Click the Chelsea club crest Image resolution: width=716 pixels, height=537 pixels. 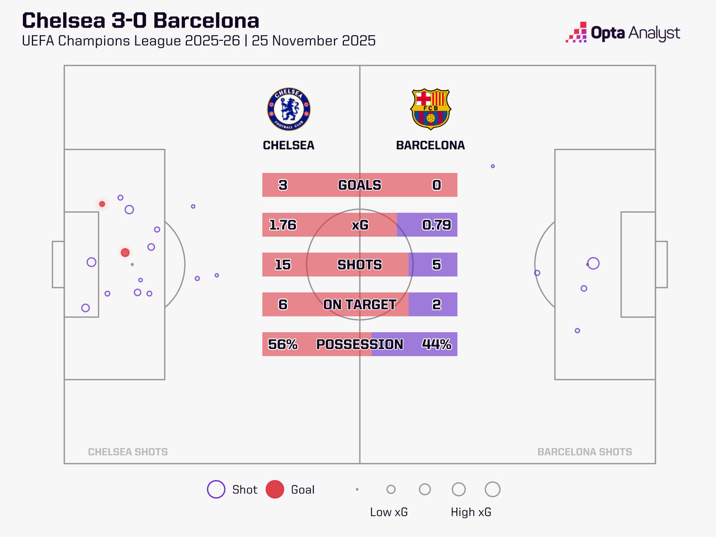289,110
